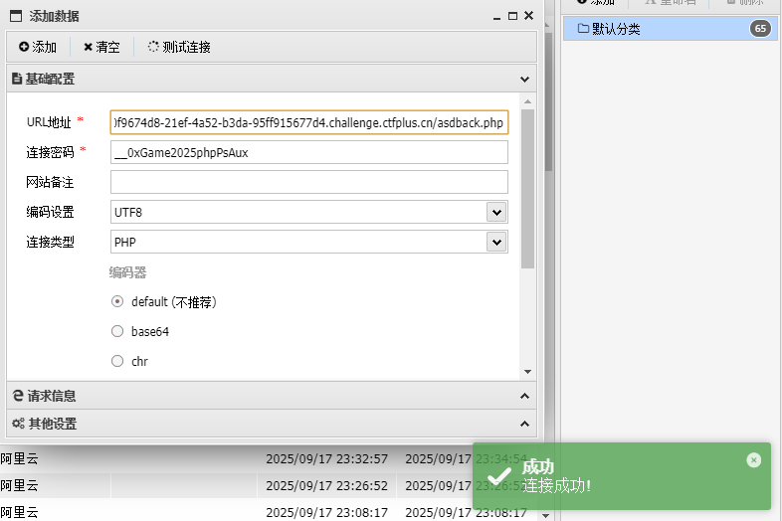
Task: Choose the base64 encoder option
Action: point(117,332)
